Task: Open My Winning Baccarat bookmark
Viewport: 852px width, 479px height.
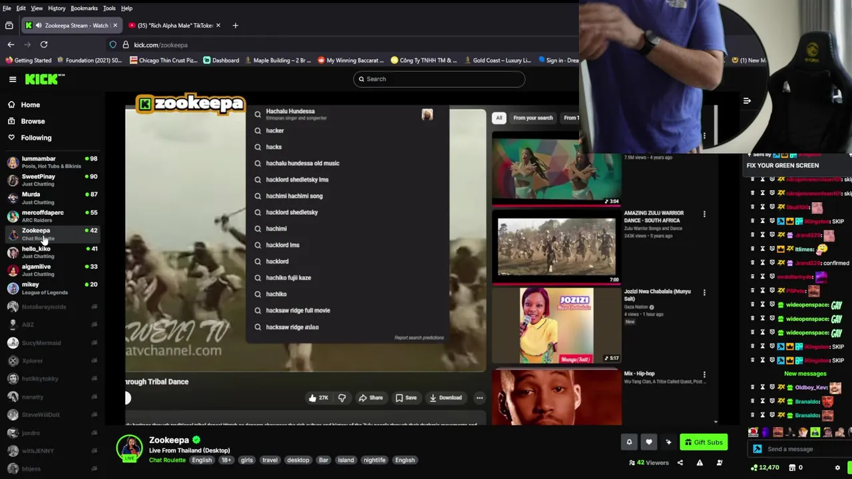Action: (x=350, y=60)
